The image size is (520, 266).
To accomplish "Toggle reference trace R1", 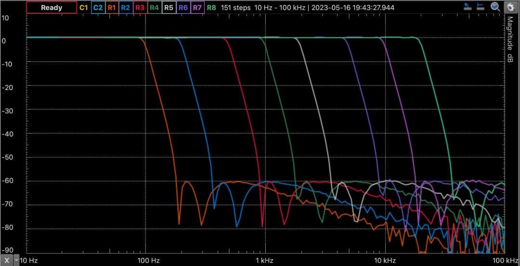I will click(x=112, y=8).
